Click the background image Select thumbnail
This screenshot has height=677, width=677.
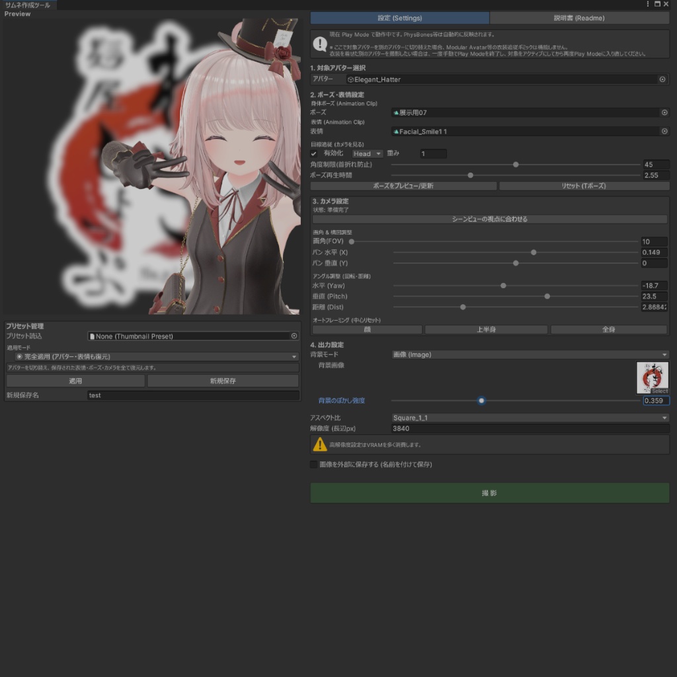coord(652,378)
